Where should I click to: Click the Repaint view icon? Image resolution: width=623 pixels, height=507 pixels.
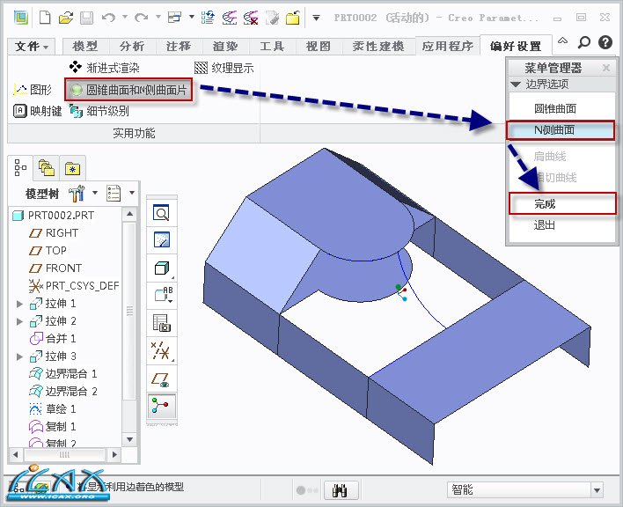pos(161,239)
